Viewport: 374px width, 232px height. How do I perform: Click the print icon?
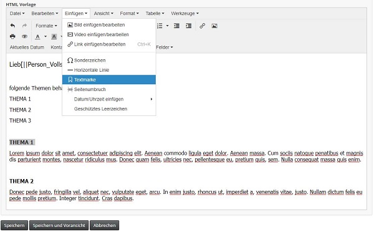point(12,36)
